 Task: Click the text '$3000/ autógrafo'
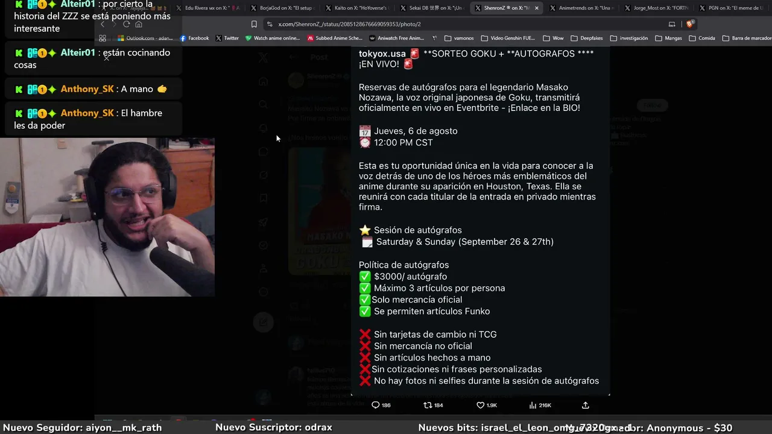(411, 276)
